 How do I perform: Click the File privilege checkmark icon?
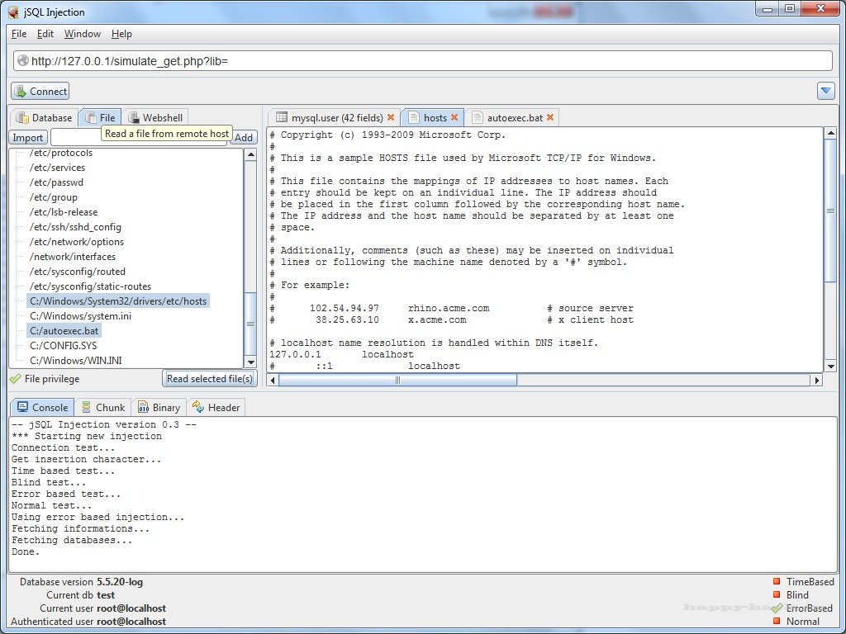pos(15,379)
